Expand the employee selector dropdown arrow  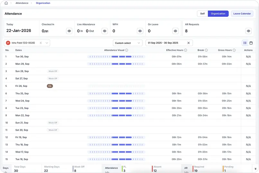coord(47,43)
